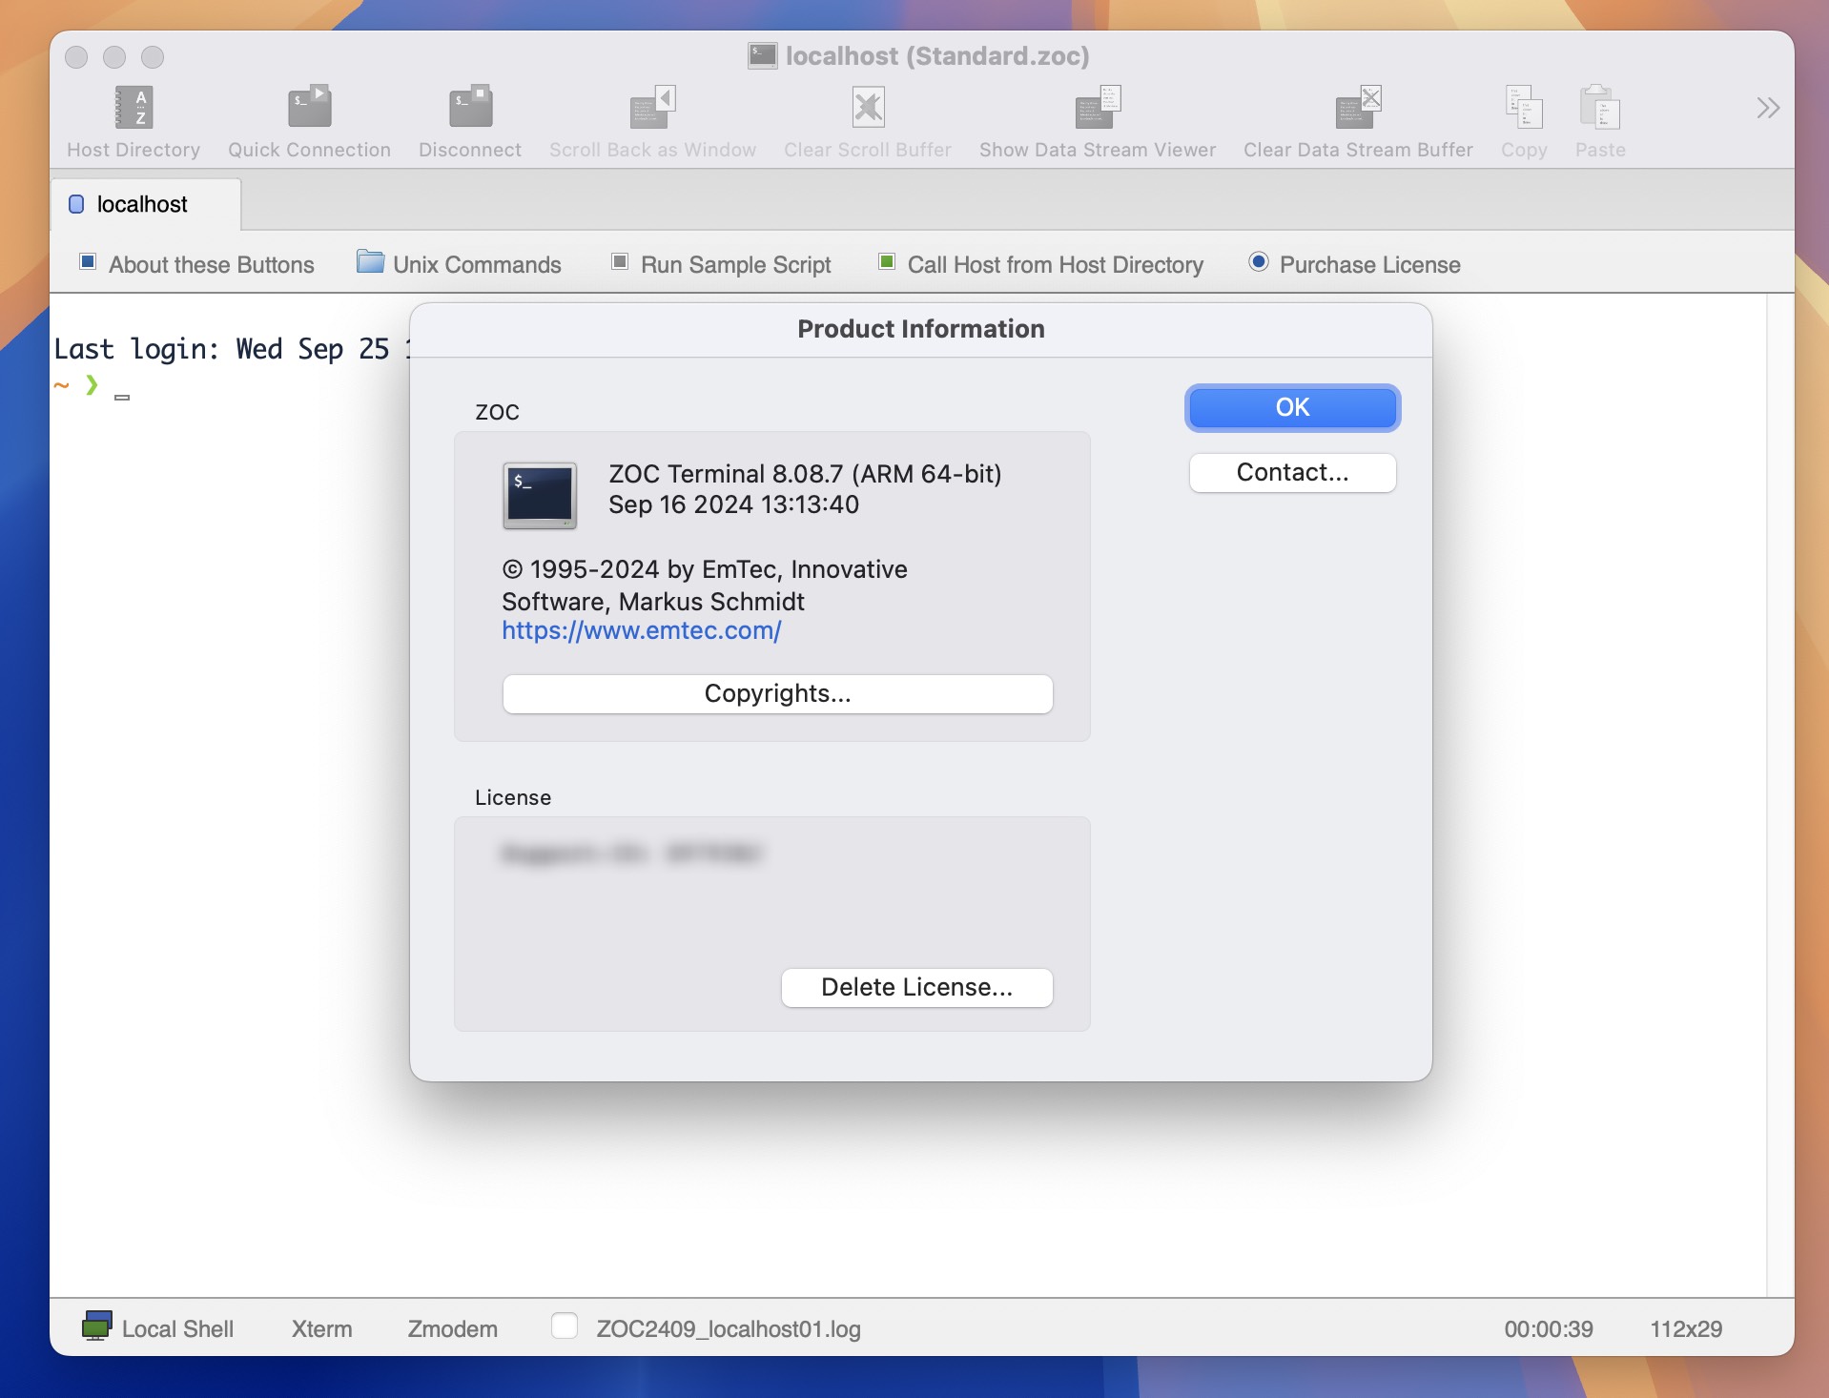Click the 112x29 terminal size indicator
Screen dimensions: 1829x1398
pos(1686,1328)
